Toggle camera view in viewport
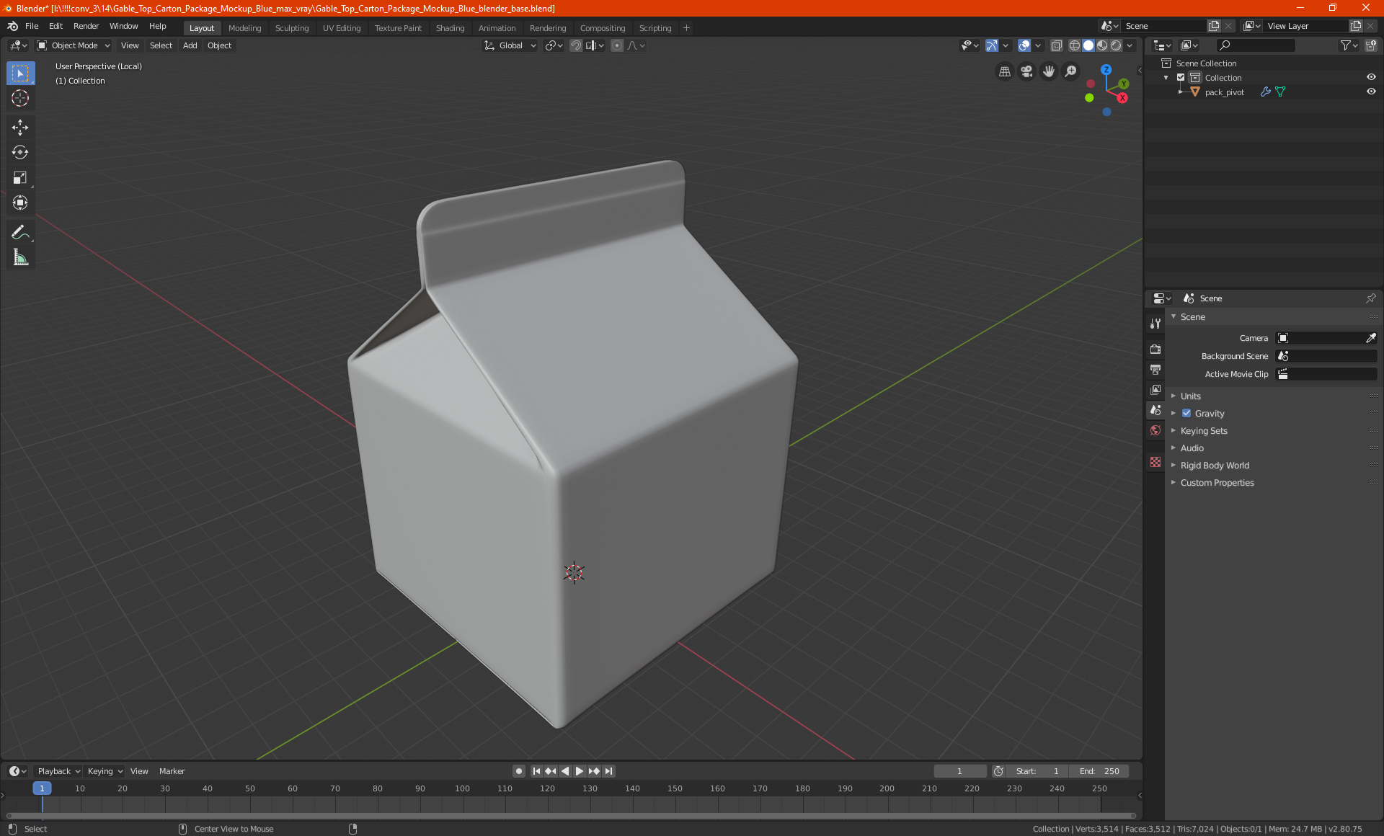The height and width of the screenshot is (836, 1384). click(1026, 71)
